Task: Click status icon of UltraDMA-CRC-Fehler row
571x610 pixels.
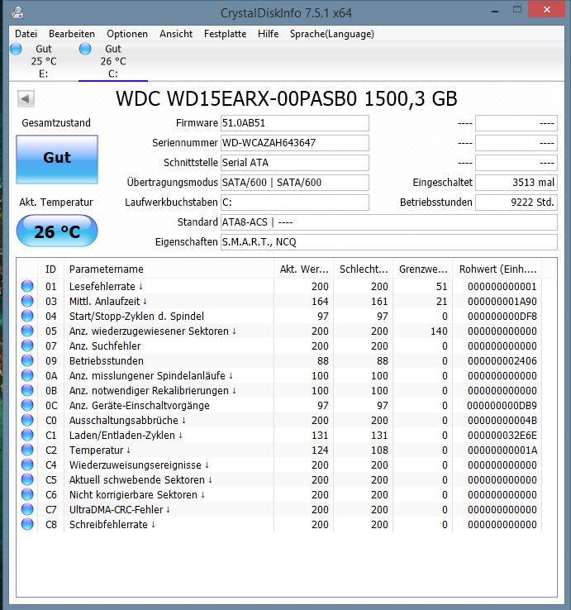Action: (x=27, y=510)
